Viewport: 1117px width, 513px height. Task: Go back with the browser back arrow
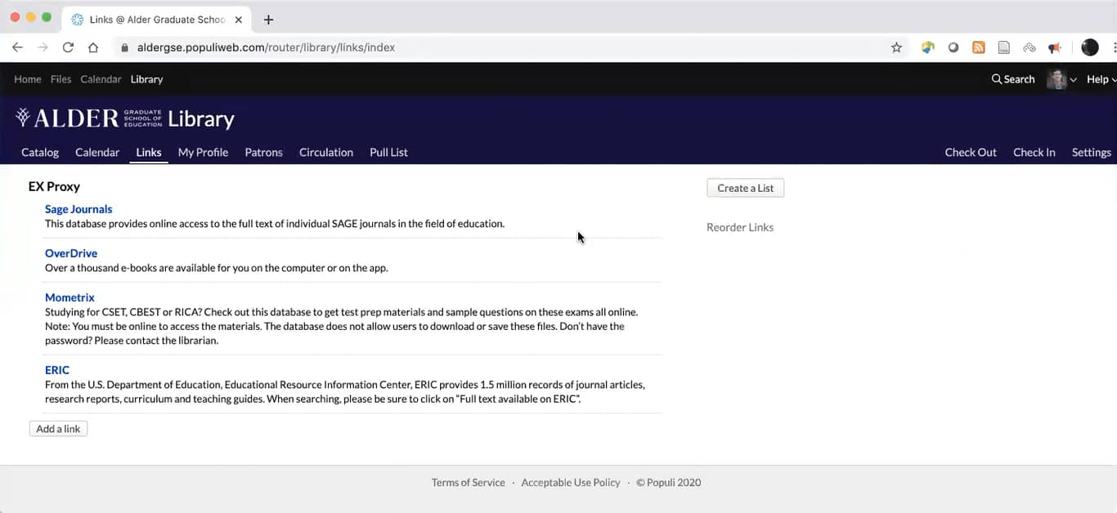17,47
